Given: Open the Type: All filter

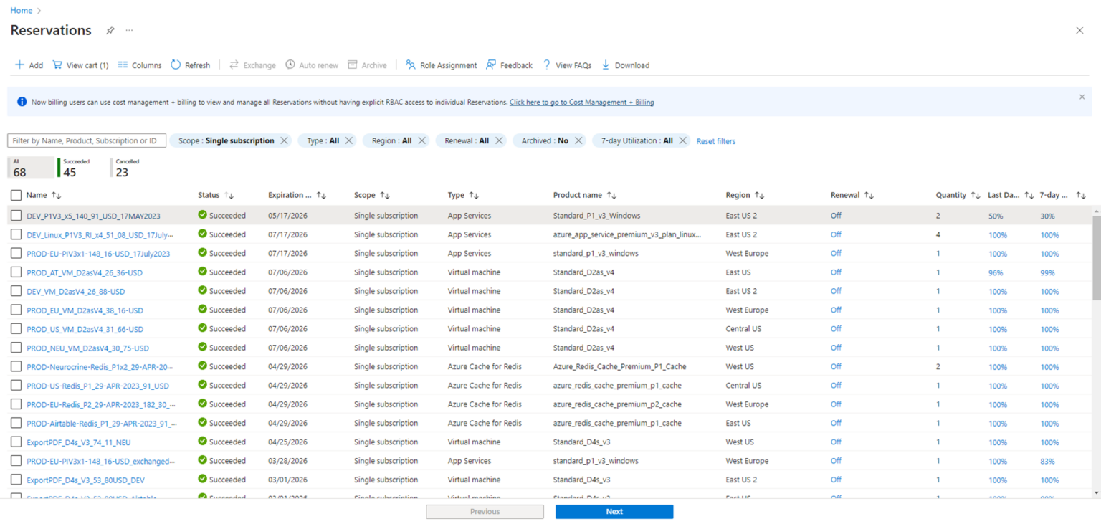Looking at the screenshot, I should click(x=325, y=140).
